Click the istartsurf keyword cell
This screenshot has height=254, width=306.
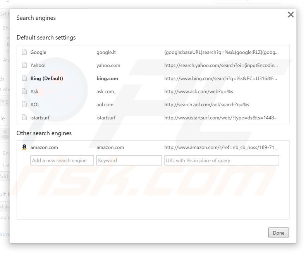[x=106, y=118]
